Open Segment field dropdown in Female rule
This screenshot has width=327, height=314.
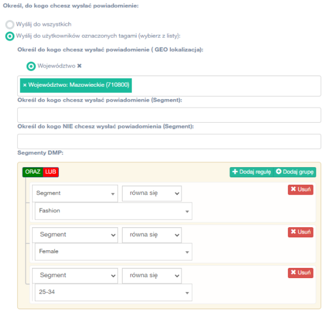tap(75, 235)
